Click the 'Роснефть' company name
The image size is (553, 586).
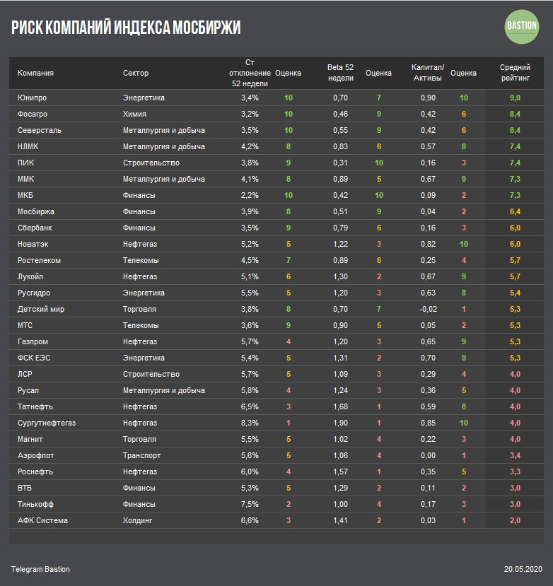click(x=35, y=471)
